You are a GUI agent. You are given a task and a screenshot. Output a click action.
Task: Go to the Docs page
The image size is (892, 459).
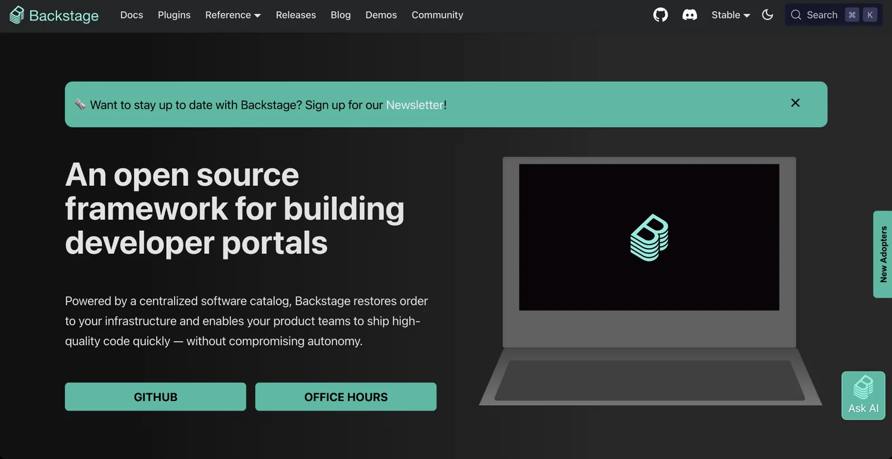132,15
